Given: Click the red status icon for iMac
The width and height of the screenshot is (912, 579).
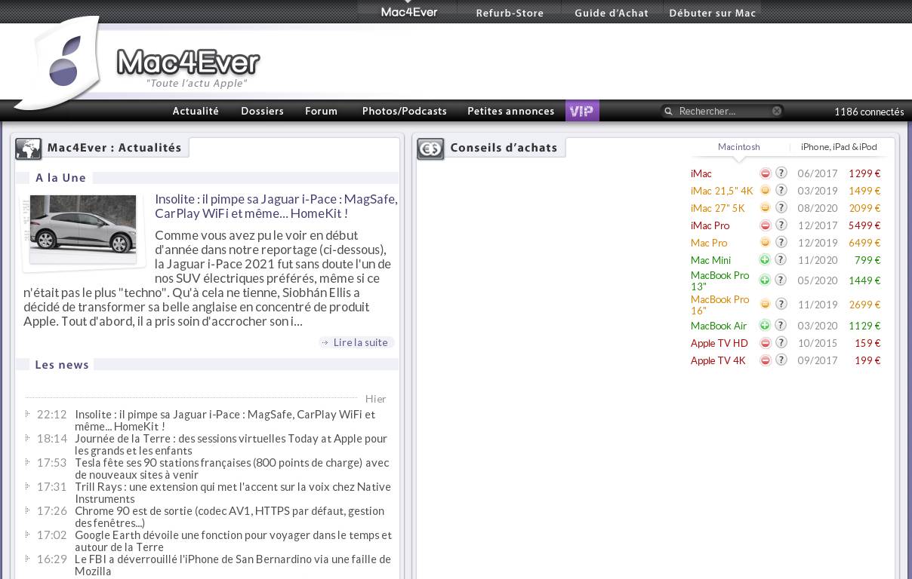Looking at the screenshot, I should pos(765,173).
